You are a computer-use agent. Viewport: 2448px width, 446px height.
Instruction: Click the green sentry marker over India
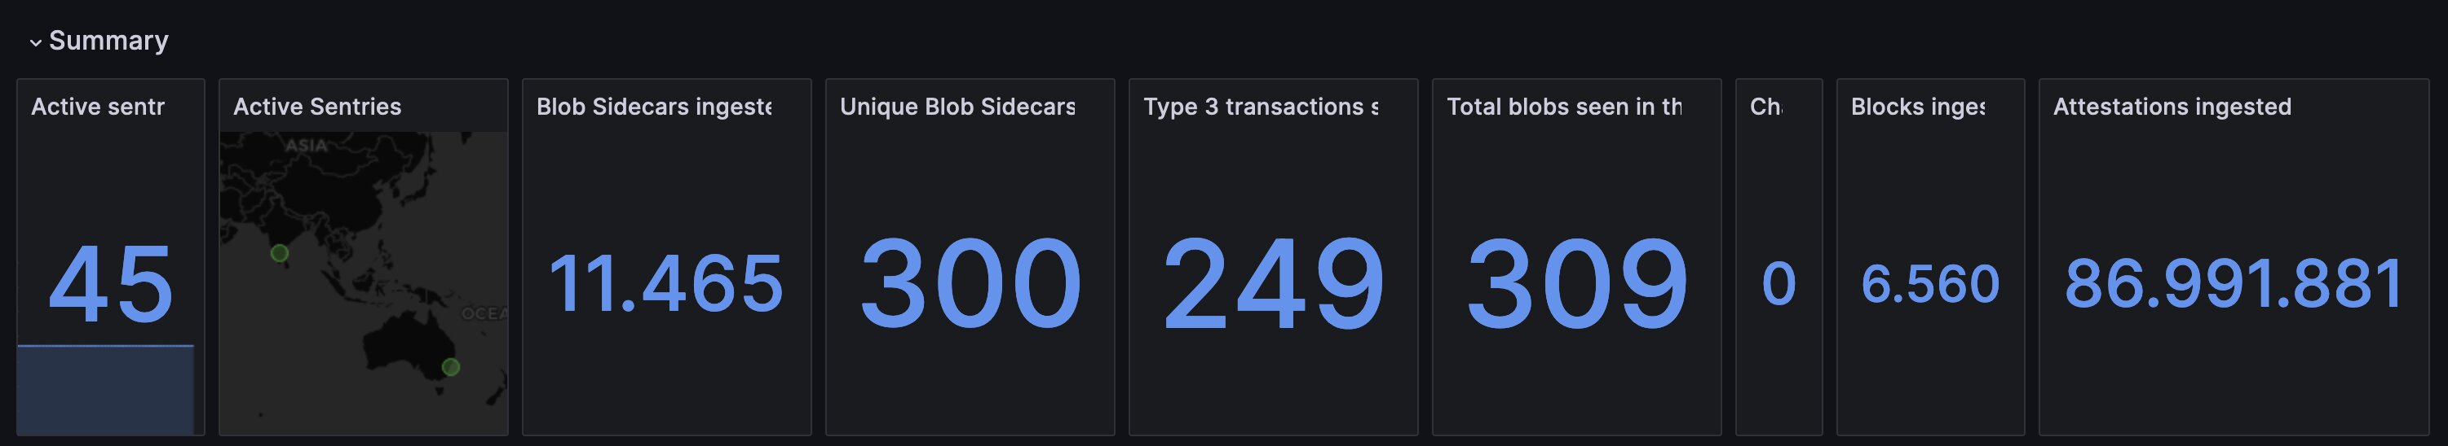(280, 253)
